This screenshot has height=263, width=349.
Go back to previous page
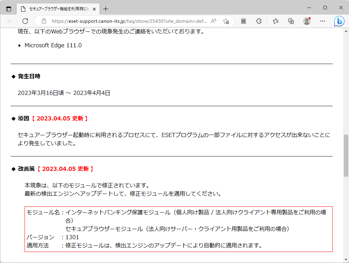point(10,21)
